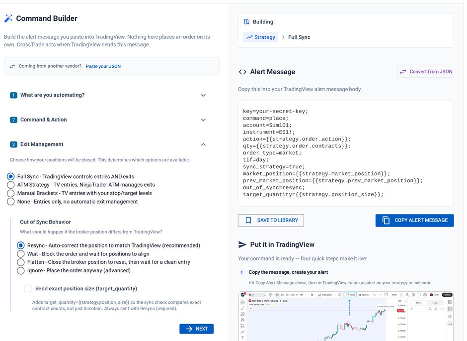Click 'out_of_sync=resync;' line
The height and width of the screenshot is (341, 467).
click(274, 187)
